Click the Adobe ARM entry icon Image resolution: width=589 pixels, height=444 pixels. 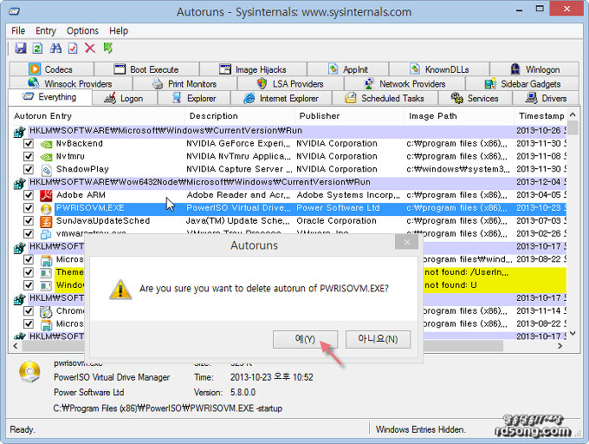point(47,195)
